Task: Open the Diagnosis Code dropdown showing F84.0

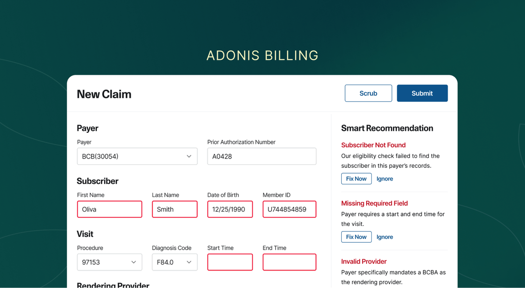Action: [175, 262]
